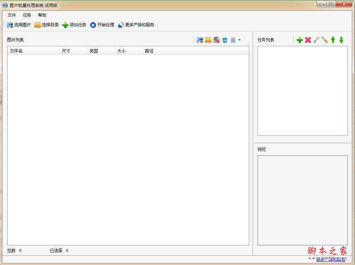
Task: Add a task with the green plus icon
Action: pyautogui.click(x=300, y=40)
